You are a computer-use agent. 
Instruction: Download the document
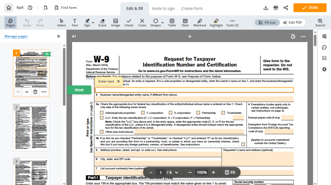pyautogui.click(x=266, y=8)
